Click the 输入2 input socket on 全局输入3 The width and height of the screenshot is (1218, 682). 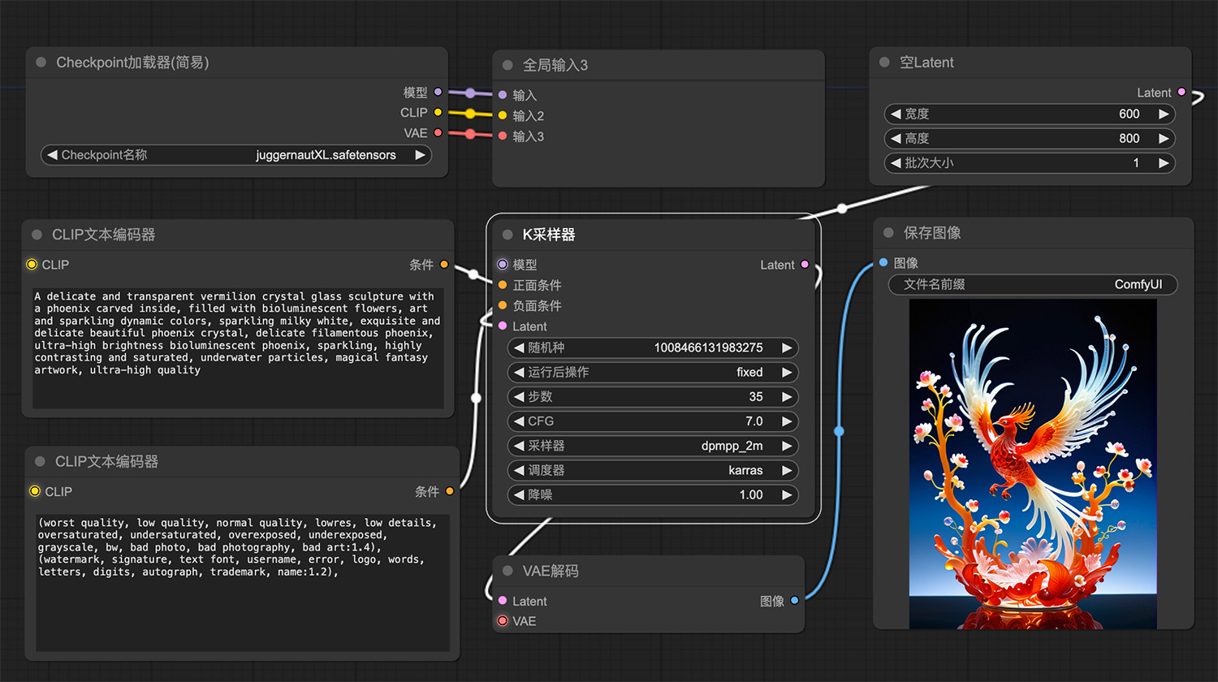(503, 115)
